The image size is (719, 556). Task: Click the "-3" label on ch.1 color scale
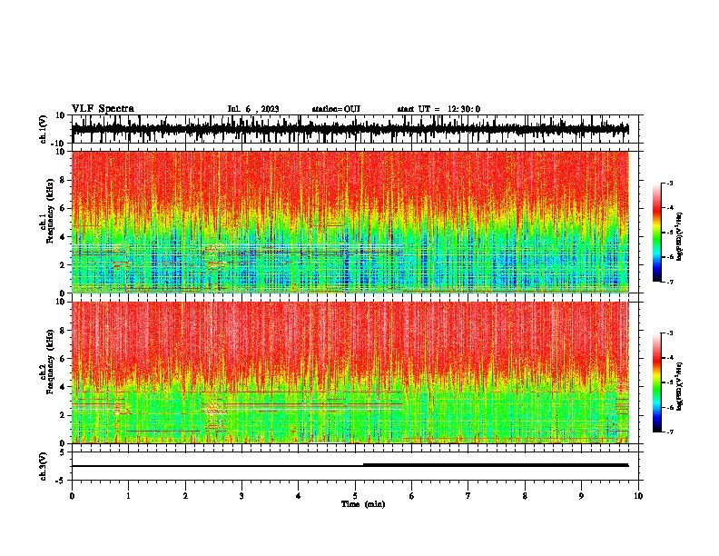[669, 183]
